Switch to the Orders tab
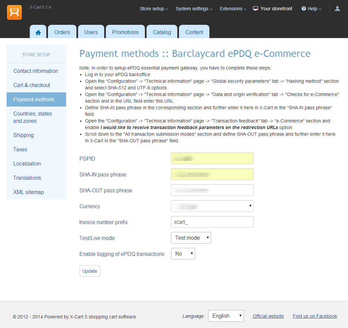The height and width of the screenshot is (328, 348). [x=62, y=32]
